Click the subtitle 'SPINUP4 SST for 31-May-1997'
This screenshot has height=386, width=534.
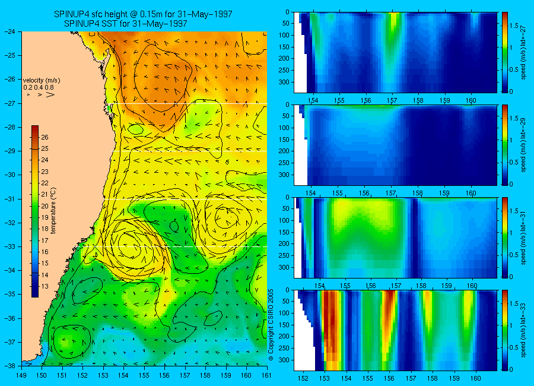125,24
